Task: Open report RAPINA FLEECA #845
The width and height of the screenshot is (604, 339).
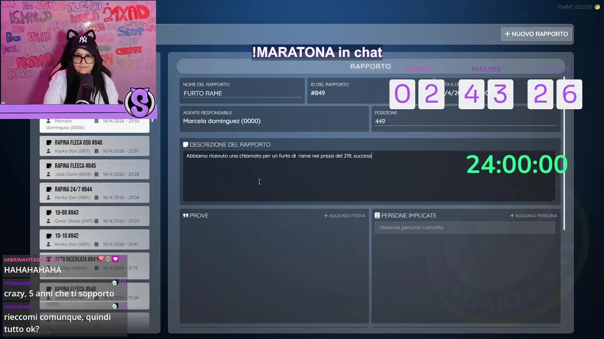Action: point(94,169)
